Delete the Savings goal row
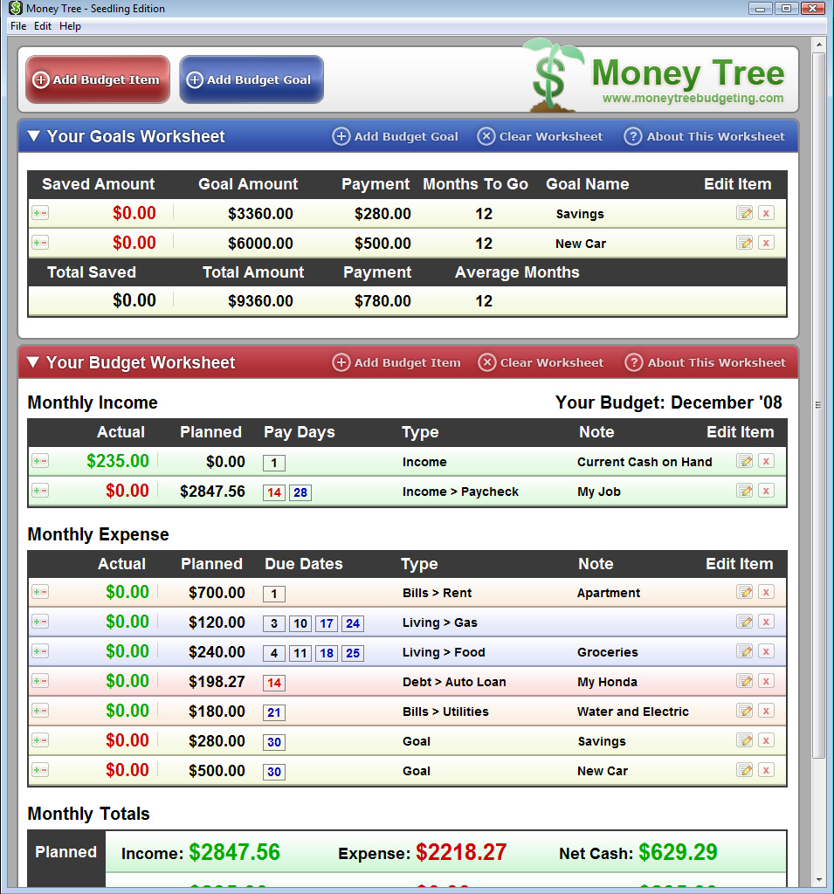834x894 pixels. point(766,213)
